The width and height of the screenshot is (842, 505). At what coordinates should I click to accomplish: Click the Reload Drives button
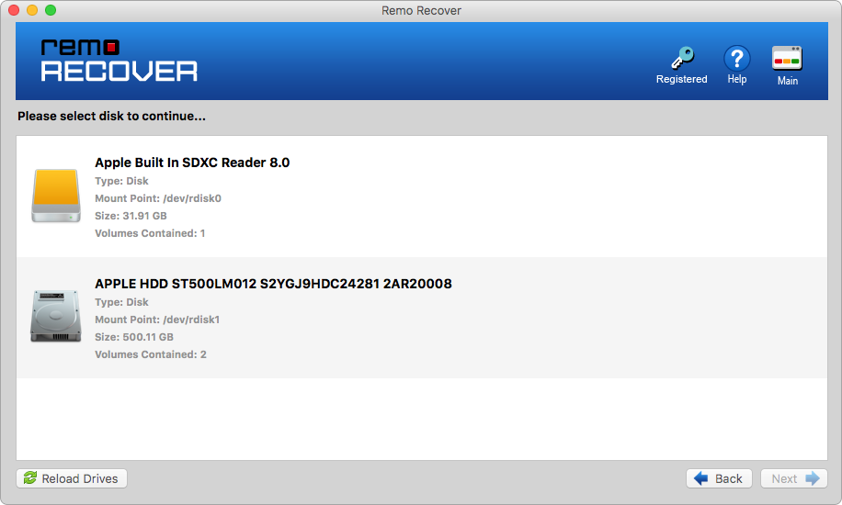point(72,478)
